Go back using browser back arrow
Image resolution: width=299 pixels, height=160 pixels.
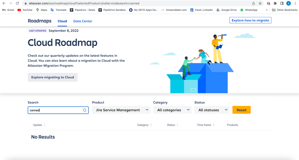click(x=4, y=3)
